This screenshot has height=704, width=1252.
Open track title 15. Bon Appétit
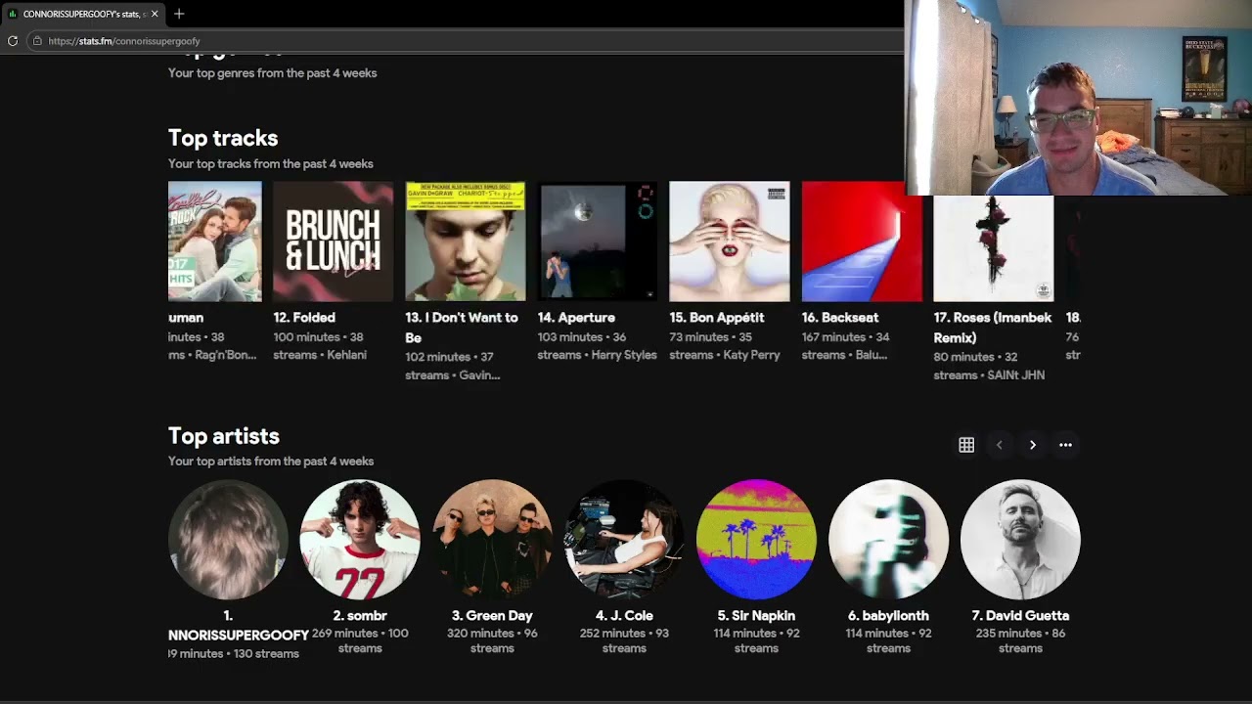click(x=716, y=318)
